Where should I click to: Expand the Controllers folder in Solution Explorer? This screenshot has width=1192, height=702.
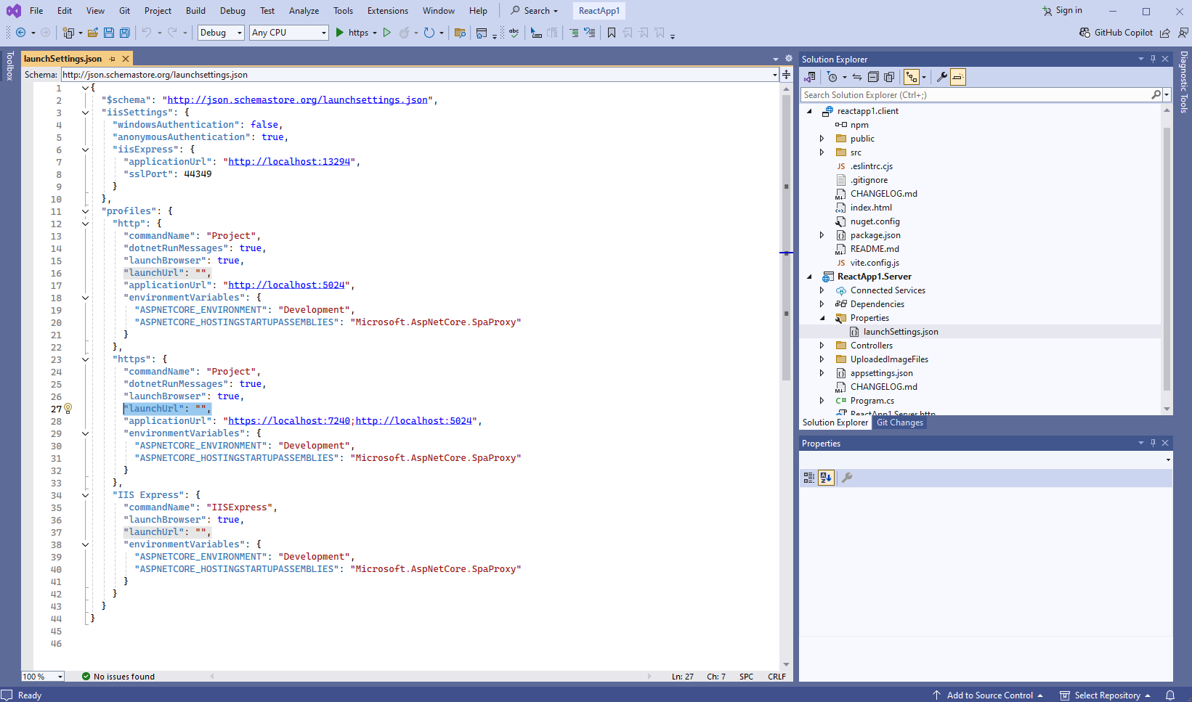click(822, 346)
